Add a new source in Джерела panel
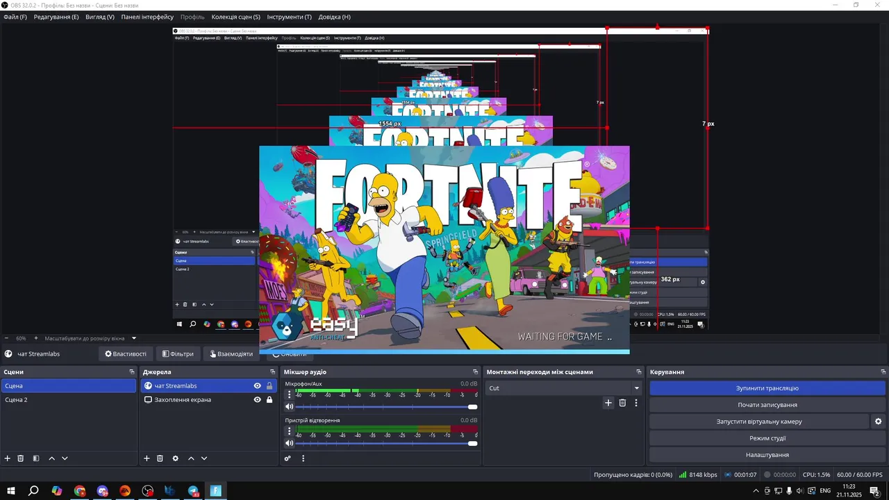Viewport: 889px width, 500px height. coord(147,458)
